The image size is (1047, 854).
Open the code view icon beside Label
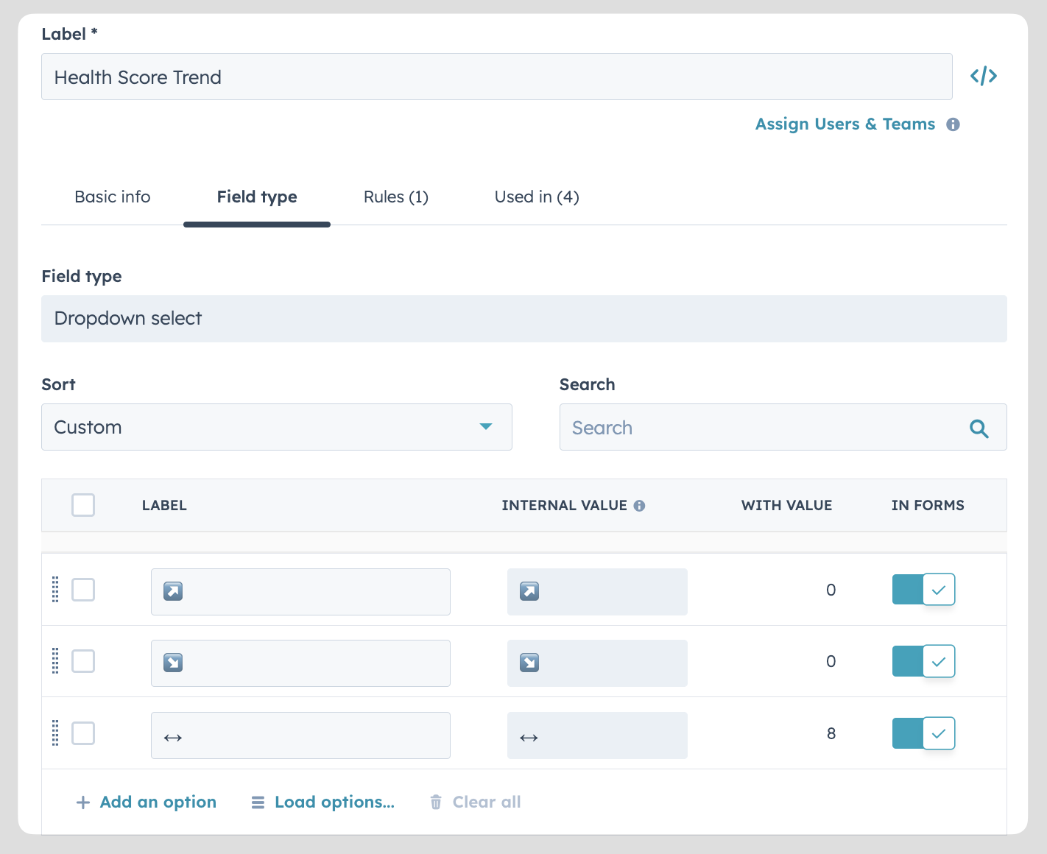point(983,76)
